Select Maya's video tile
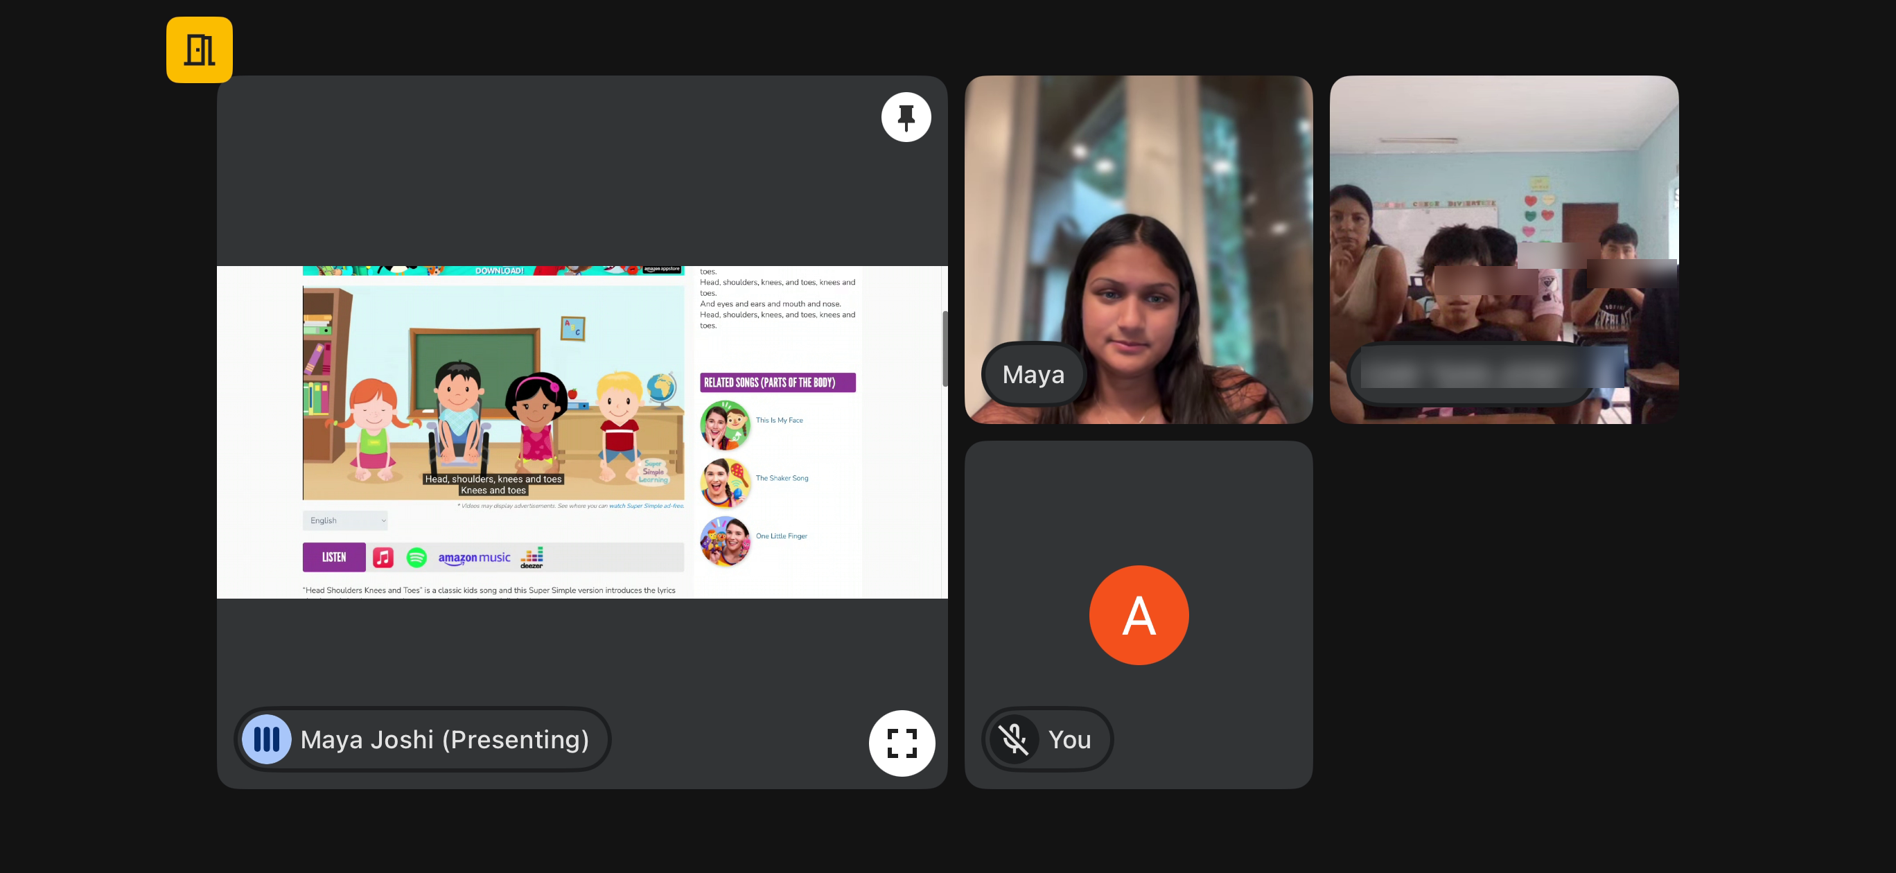The image size is (1896, 873). (1138, 249)
